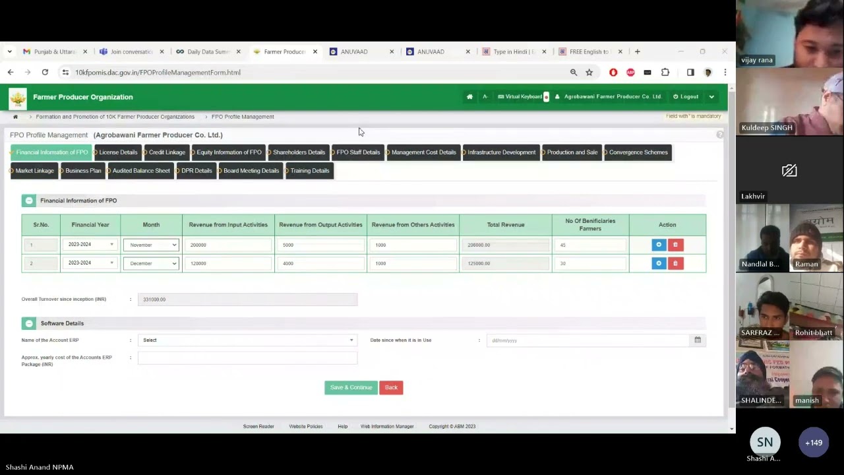
Task: Click the red Back button
Action: [x=391, y=387]
